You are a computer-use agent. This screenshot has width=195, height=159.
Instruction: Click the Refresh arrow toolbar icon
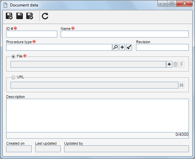click(x=45, y=16)
